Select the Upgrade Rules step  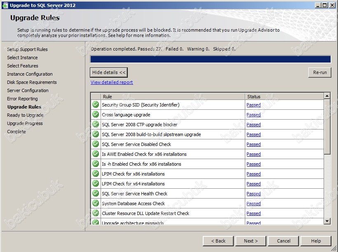[x=24, y=107]
